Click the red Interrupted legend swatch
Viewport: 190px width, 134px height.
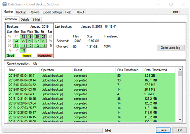(x=45, y=56)
